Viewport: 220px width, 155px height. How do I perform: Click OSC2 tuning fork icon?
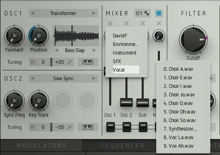[70, 127]
